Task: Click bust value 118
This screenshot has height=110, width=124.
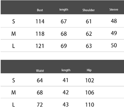Action: tap(40, 34)
